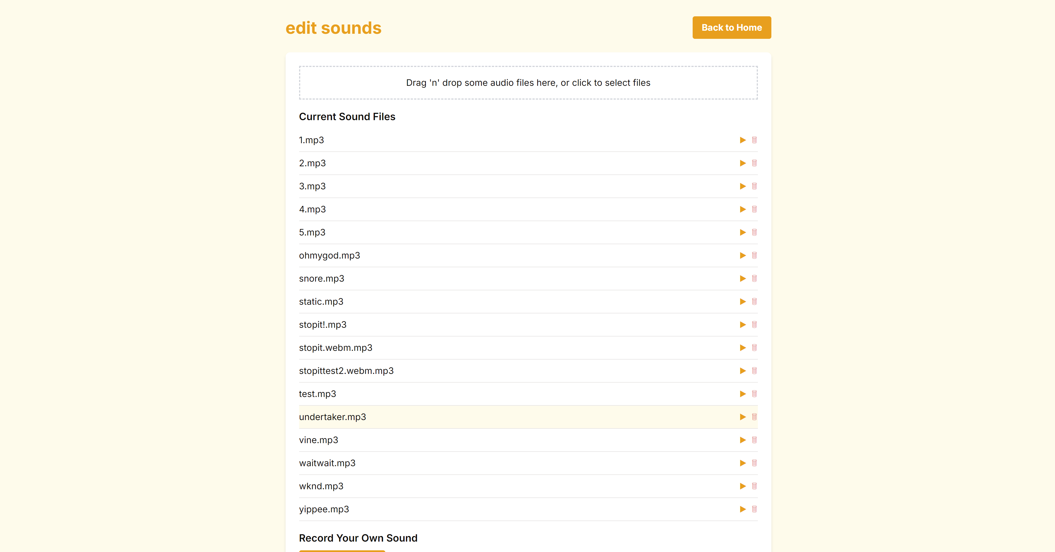
Task: Delete the 3.mp3 file
Action: pos(754,187)
